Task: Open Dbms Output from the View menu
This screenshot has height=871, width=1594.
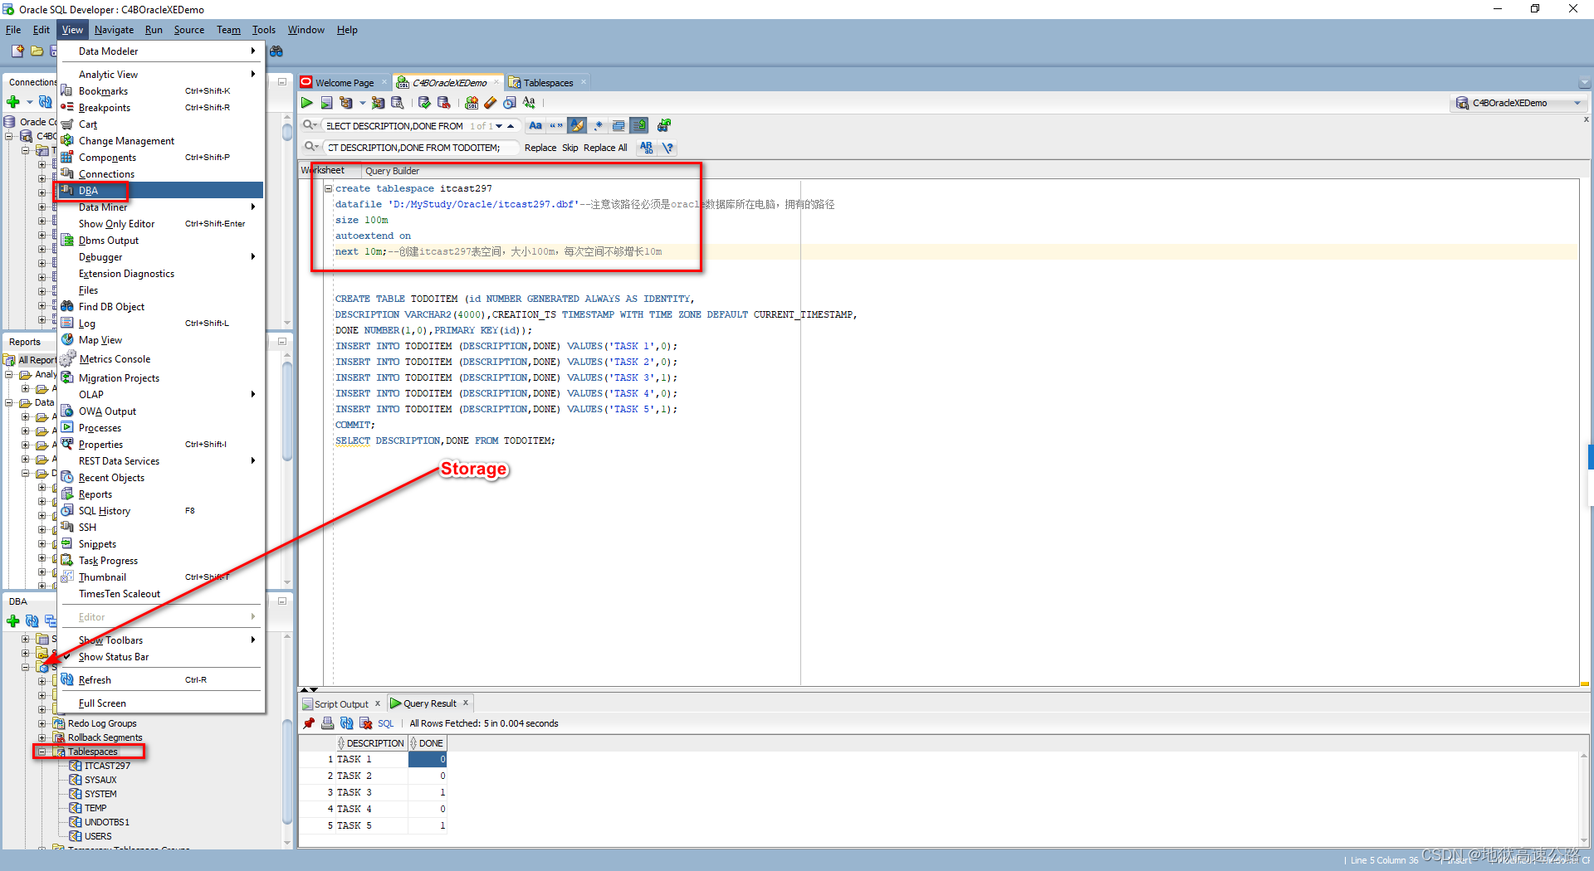Action: 160,241
